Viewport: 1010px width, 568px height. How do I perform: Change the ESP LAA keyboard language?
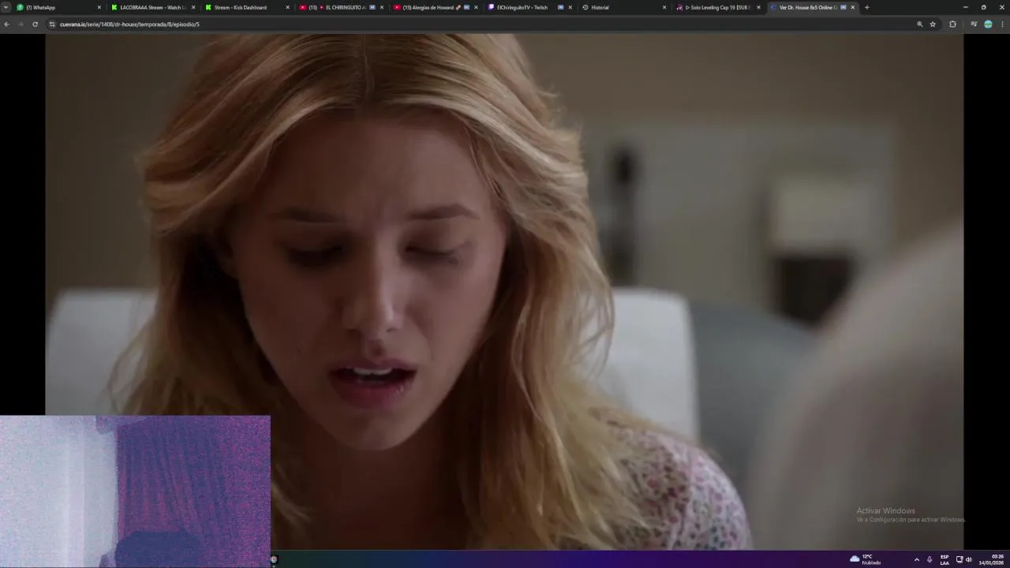point(945,559)
